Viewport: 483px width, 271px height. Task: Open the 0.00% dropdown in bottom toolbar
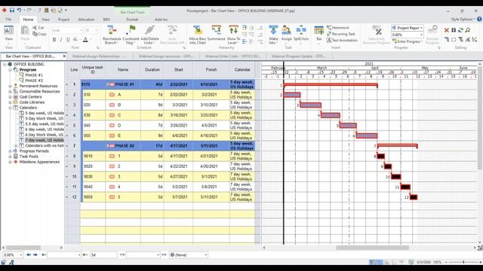[x=21, y=254]
